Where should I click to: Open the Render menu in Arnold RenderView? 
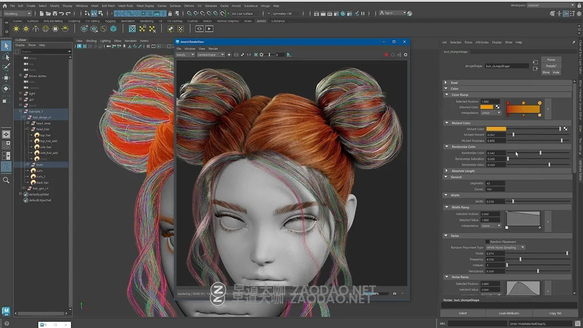213,49
